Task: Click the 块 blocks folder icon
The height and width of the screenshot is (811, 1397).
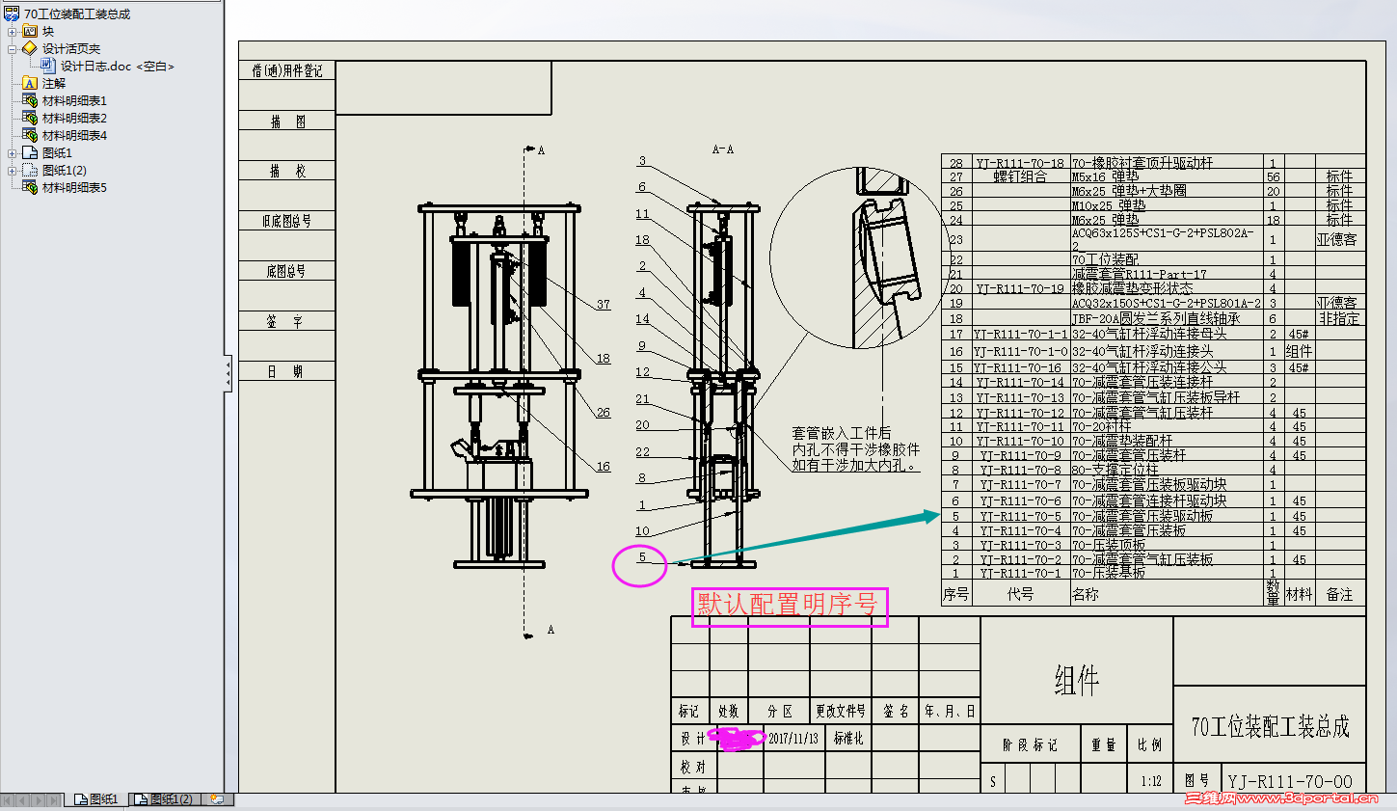Action: 30,31
